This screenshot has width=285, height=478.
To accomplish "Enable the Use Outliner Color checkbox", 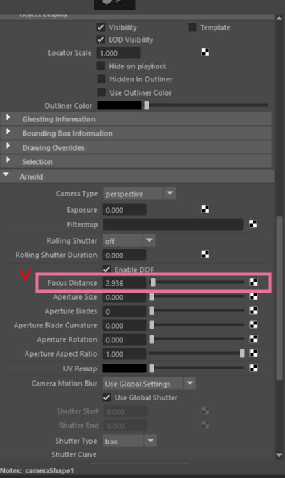I will coord(101,92).
